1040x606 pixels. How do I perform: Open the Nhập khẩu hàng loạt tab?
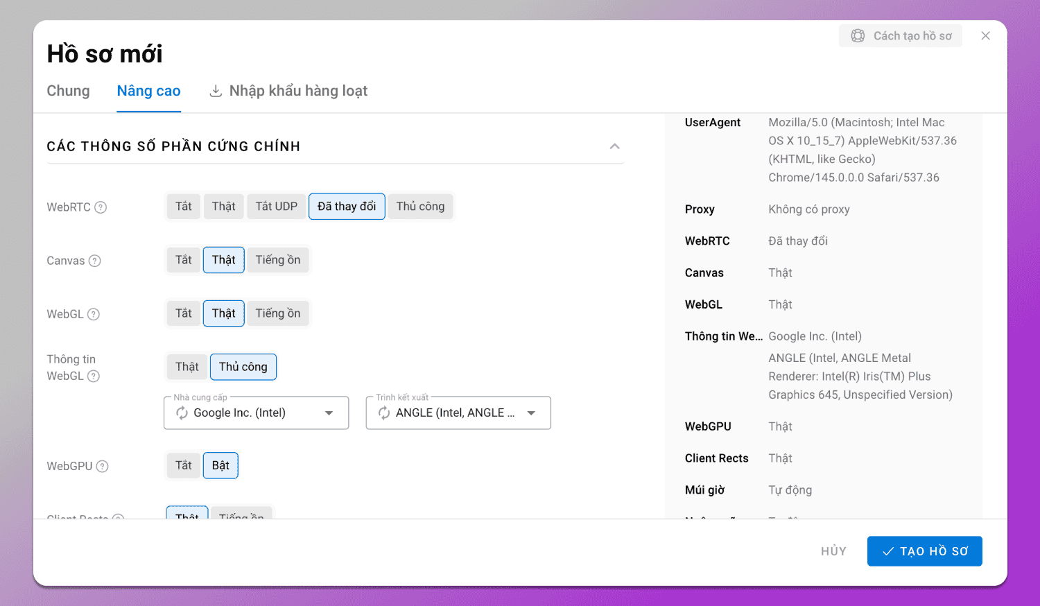point(288,91)
